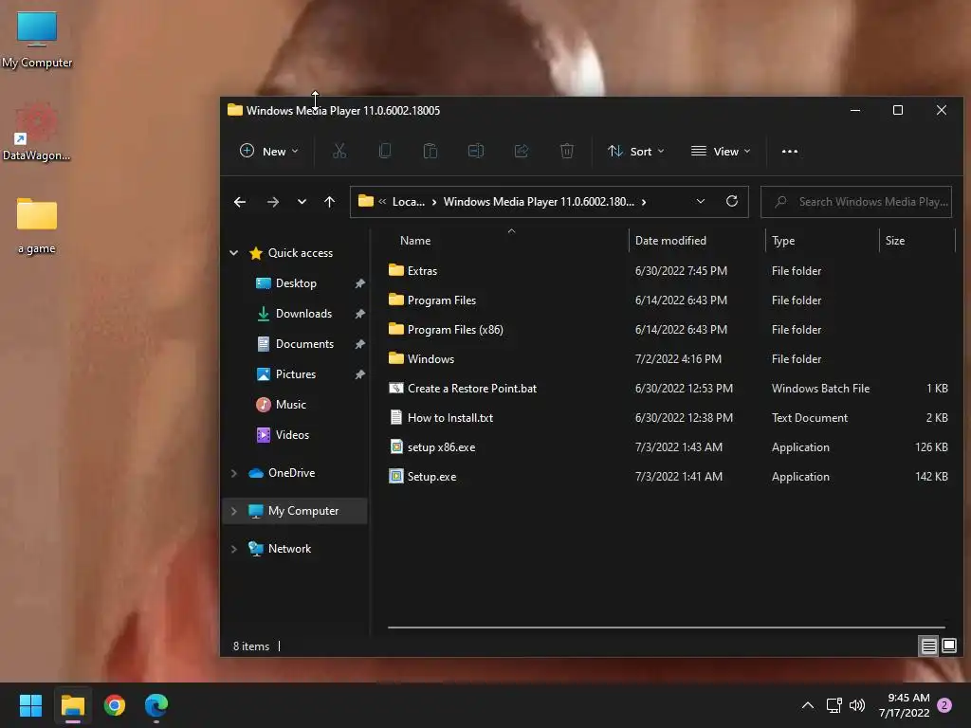Click pin icon next to Documents
Screen dimensions: 971x728
[359, 344]
